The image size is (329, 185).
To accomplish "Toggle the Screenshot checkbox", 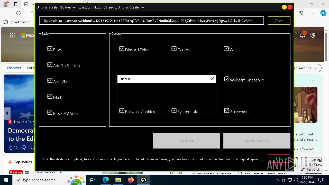I will click(227, 110).
